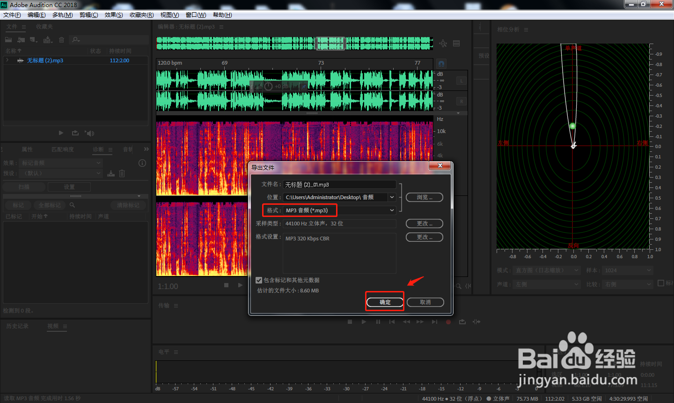Click the transport Stop button
The width and height of the screenshot is (674, 403).
350,322
